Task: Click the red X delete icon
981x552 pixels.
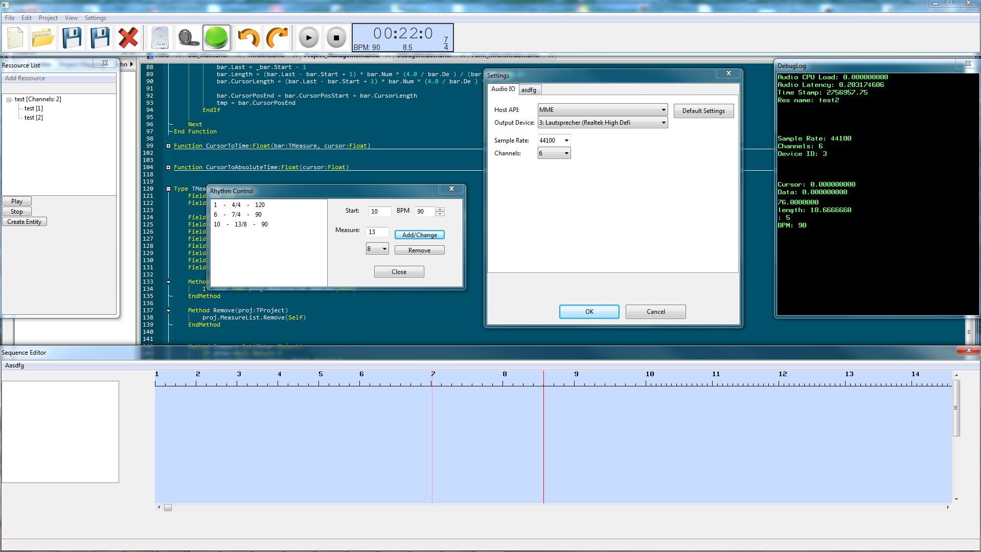Action: coord(128,38)
